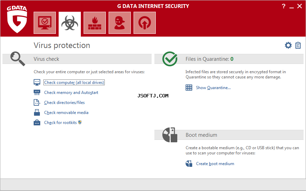Click Check computer (all local drives) link
The image size is (306, 191).
(74, 83)
